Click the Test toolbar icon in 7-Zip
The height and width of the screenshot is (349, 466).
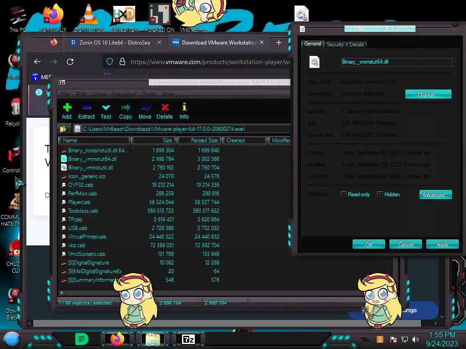tap(106, 111)
